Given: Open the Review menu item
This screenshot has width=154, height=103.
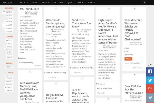Looking at the screenshot, I should 46,3.
